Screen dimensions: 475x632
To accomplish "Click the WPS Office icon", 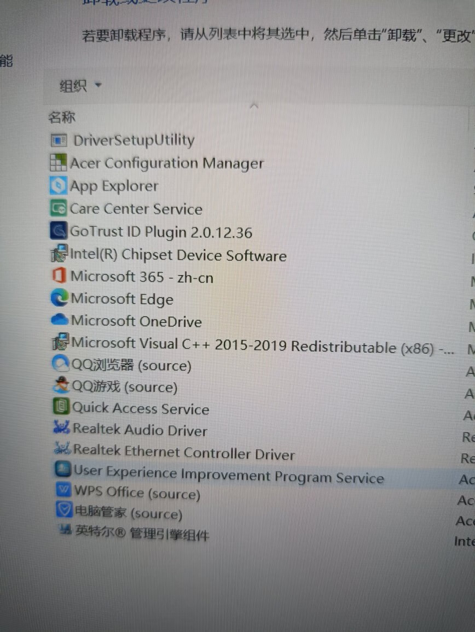I will [64, 490].
